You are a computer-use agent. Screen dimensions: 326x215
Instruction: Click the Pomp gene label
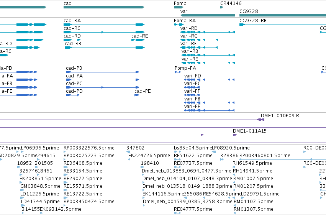pos(180,3)
